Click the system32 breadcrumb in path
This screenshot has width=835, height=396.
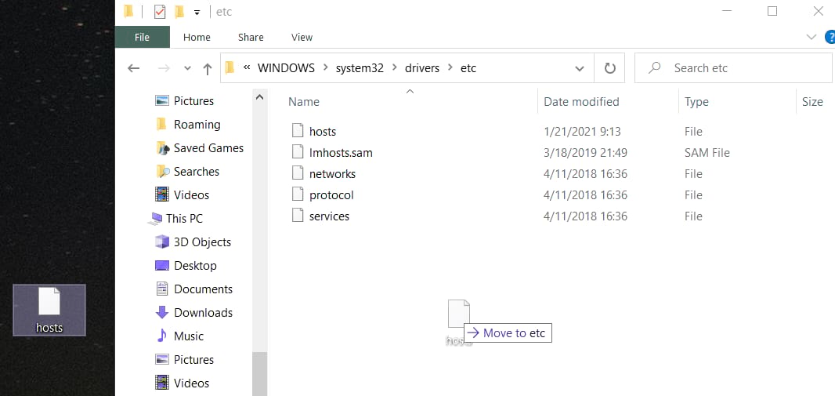(x=360, y=68)
